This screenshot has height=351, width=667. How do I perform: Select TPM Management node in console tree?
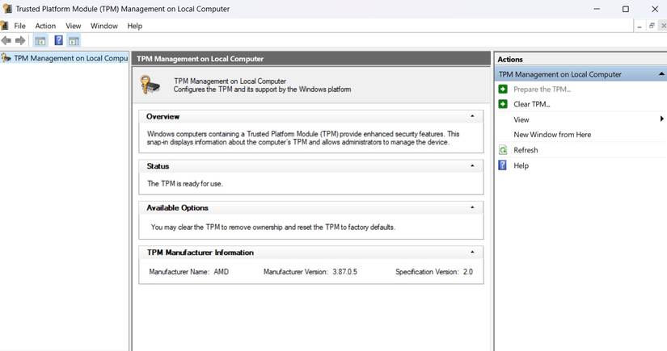(x=70, y=58)
